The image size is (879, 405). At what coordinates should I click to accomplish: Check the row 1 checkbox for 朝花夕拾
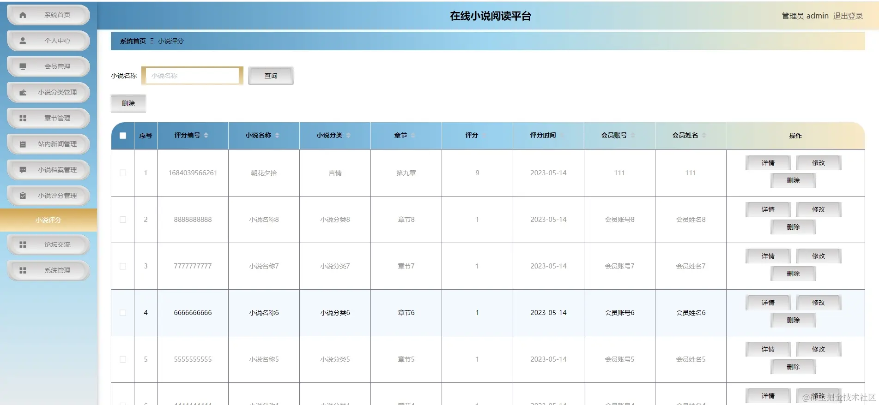[123, 173]
